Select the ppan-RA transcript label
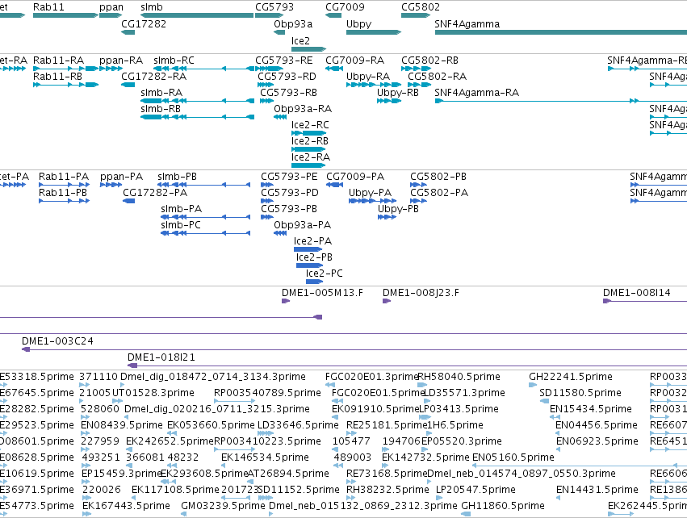The height and width of the screenshot is (518, 687). (121, 61)
